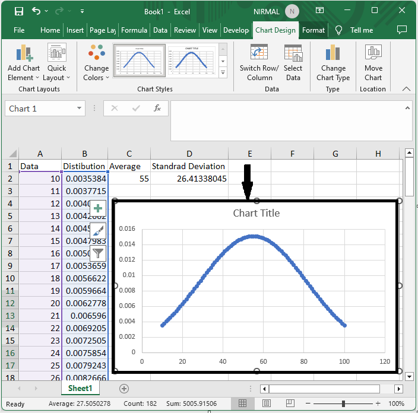Open Add Chart Element menu
This screenshot has width=418, height=413.
[24, 63]
